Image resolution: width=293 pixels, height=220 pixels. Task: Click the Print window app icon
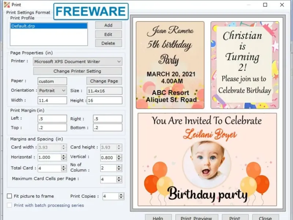(x=7, y=5)
